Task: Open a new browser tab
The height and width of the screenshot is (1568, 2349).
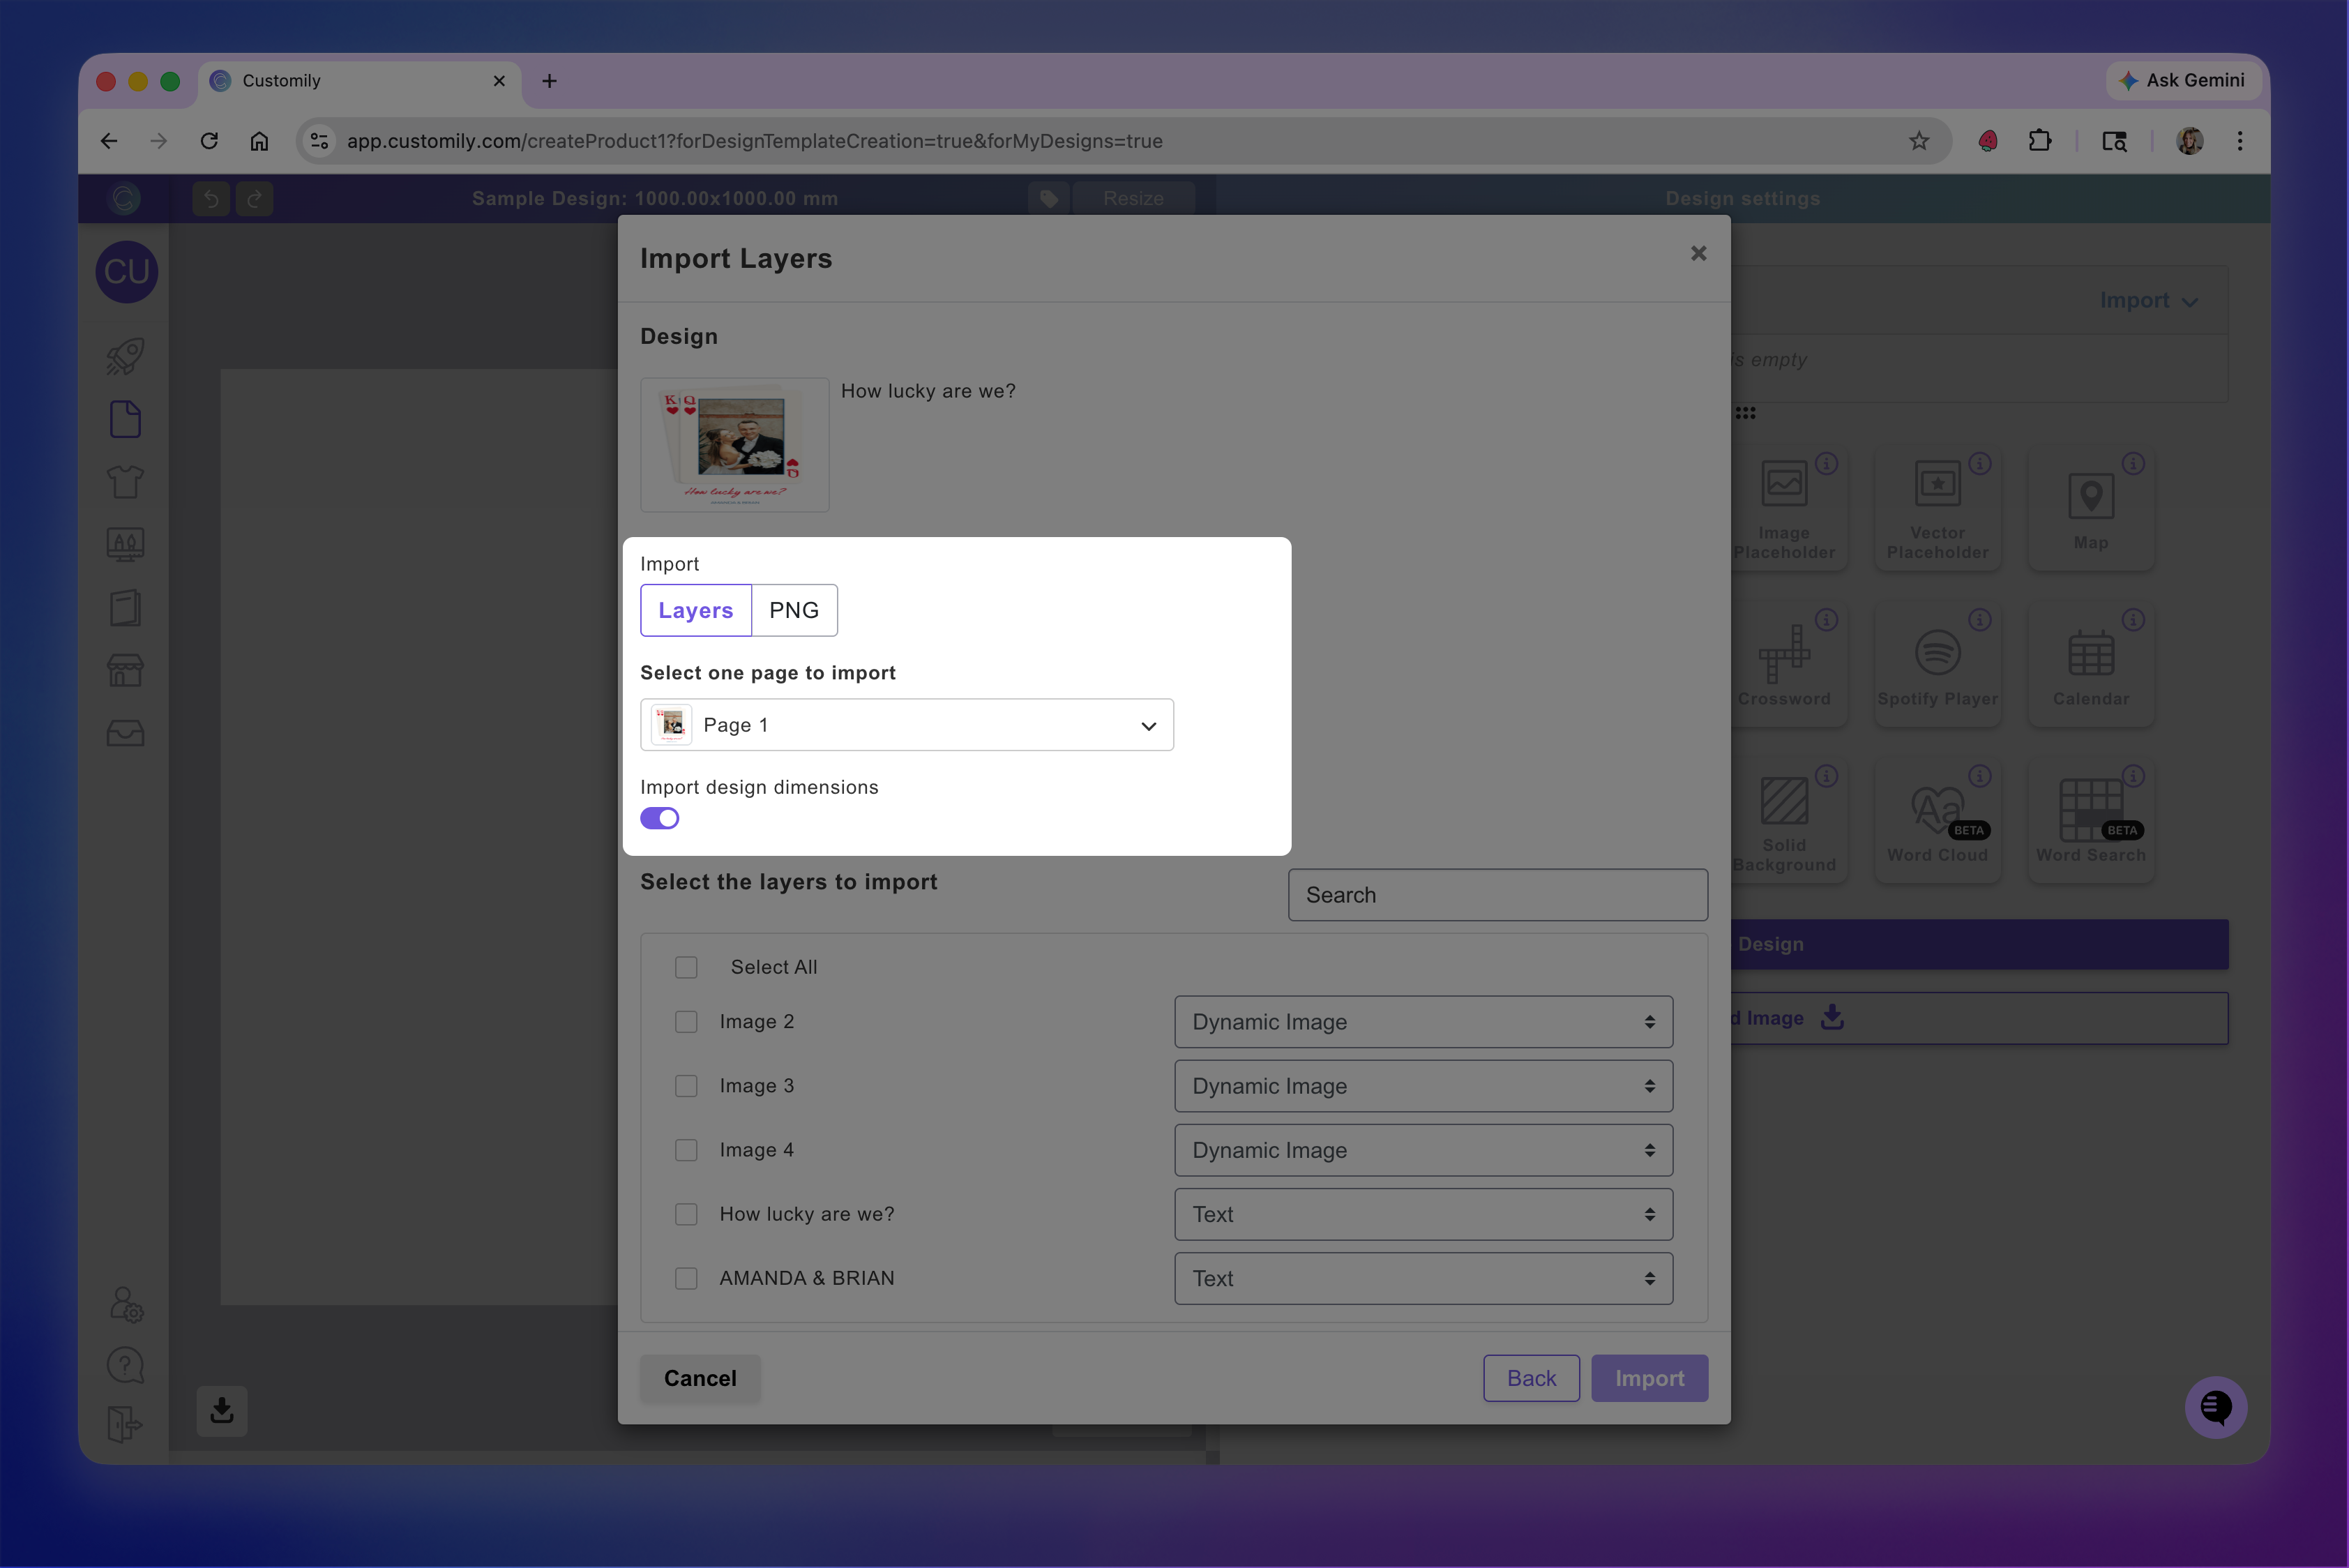Action: pyautogui.click(x=549, y=81)
